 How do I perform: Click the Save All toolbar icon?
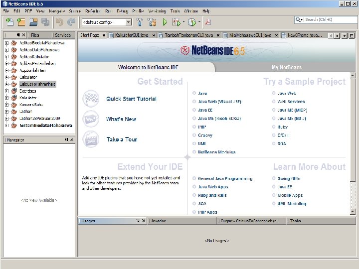45,22
